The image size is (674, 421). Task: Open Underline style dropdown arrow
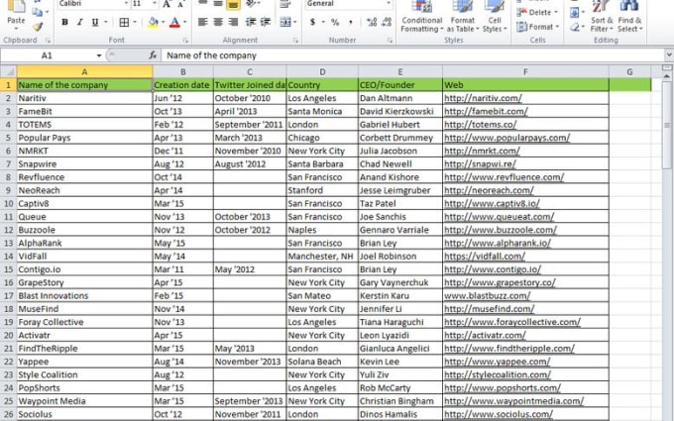tap(105, 23)
